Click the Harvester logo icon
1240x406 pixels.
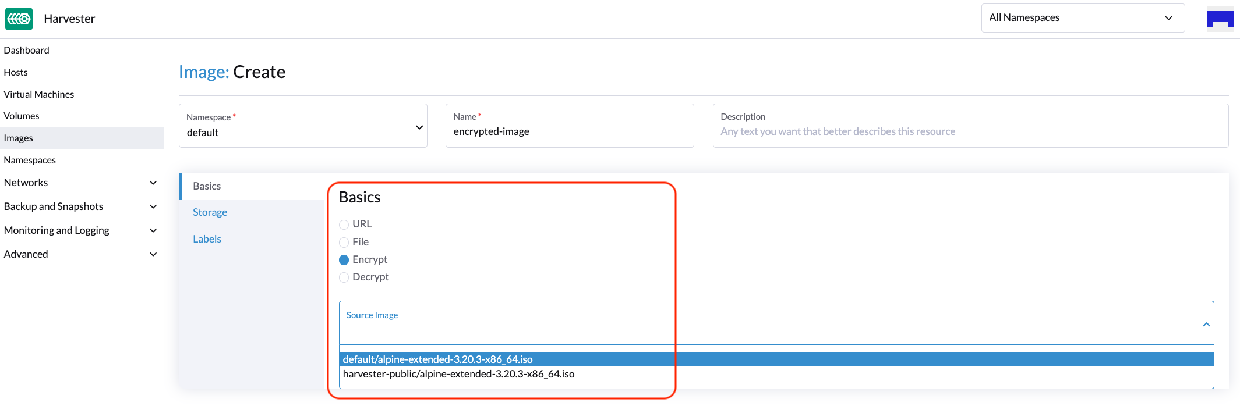click(x=19, y=19)
